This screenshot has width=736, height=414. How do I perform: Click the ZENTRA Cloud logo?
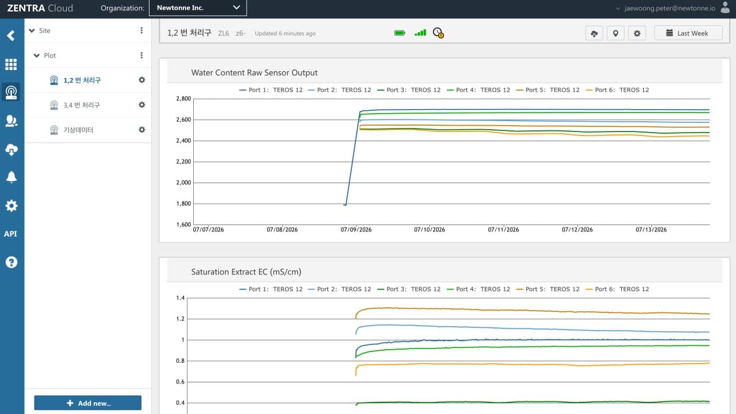(40, 8)
